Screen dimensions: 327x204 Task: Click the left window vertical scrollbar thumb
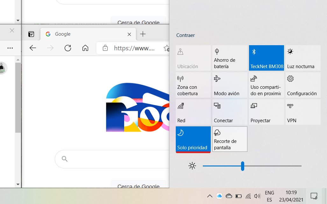(18, 97)
